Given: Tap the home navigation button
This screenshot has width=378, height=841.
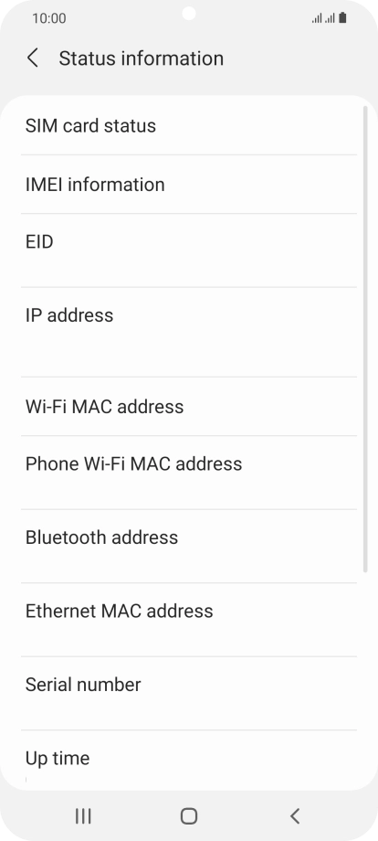Looking at the screenshot, I should point(188,815).
